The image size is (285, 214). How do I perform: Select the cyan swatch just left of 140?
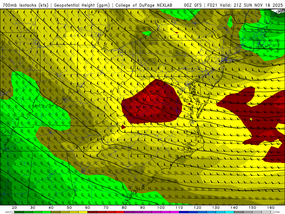[229, 212]
